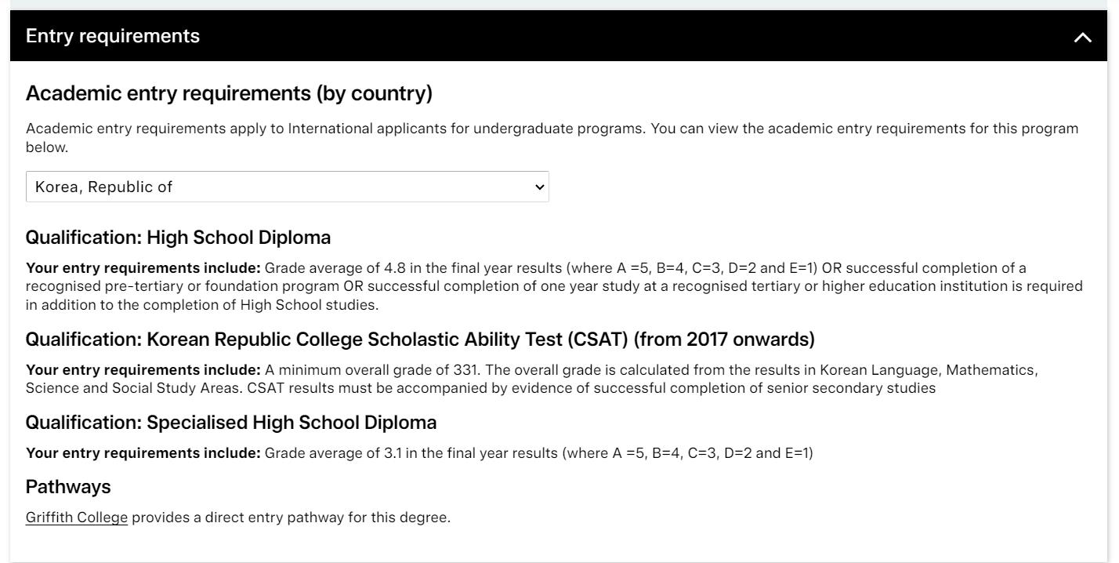This screenshot has width=1119, height=563.
Task: Click the Academic entry requirements (by country) heading
Action: click(229, 93)
